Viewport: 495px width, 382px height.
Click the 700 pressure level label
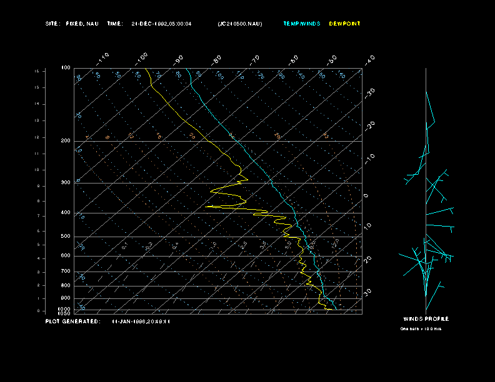66,271
